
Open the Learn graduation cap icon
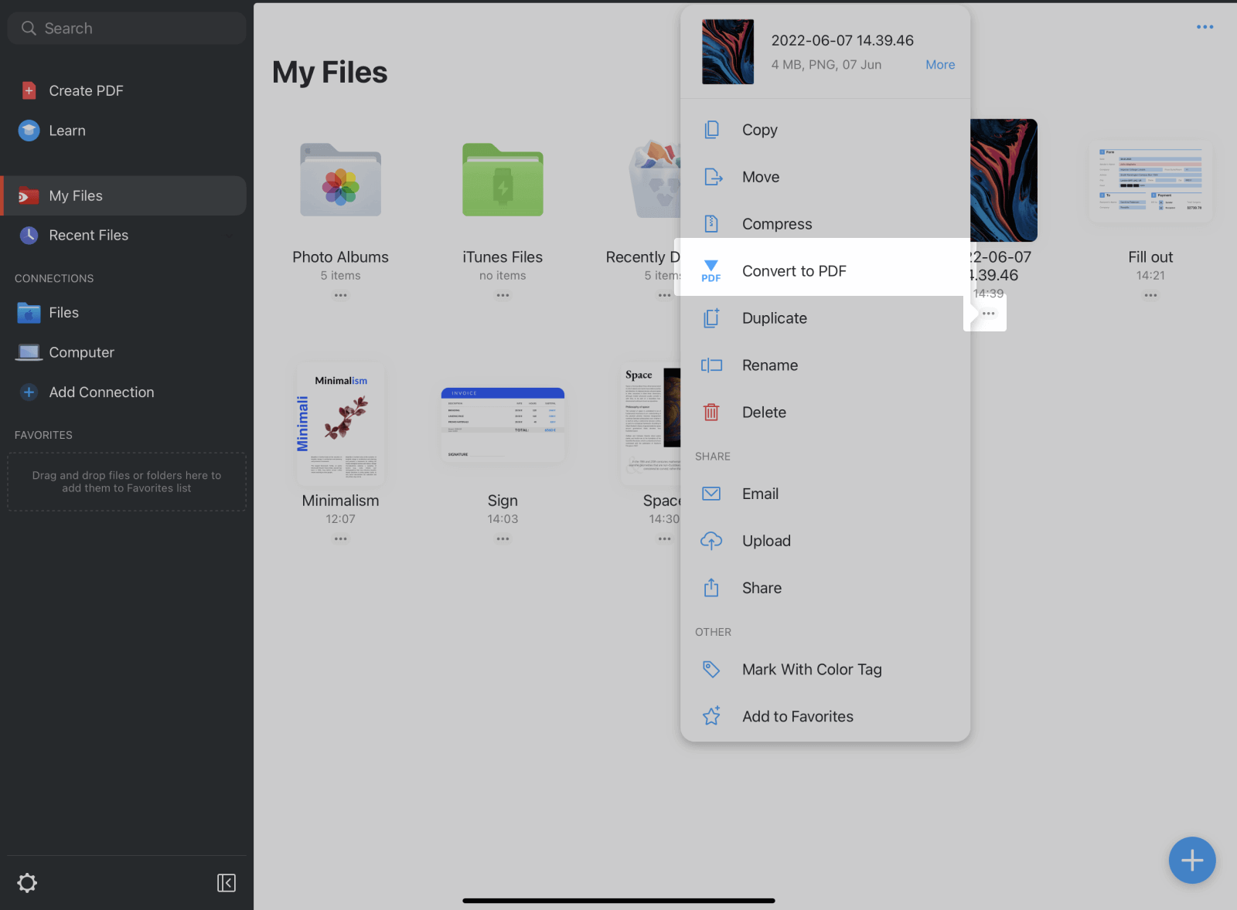[29, 131]
